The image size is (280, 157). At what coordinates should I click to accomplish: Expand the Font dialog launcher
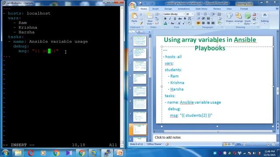point(193,27)
